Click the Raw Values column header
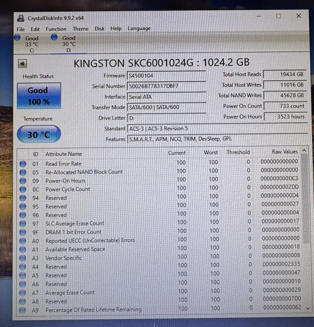 pyautogui.click(x=285, y=152)
